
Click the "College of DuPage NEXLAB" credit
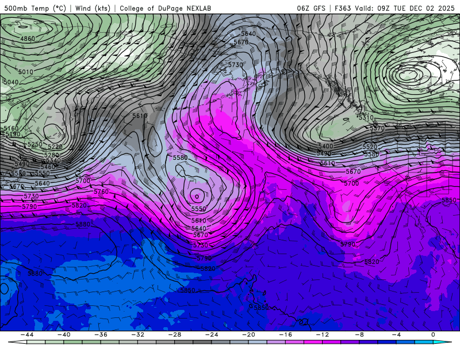[x=166, y=8]
